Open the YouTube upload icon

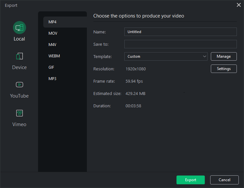[19, 85]
